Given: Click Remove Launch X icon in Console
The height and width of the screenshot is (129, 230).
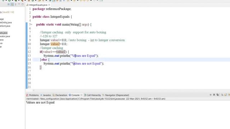Looking at the screenshot, I should (214, 95).
